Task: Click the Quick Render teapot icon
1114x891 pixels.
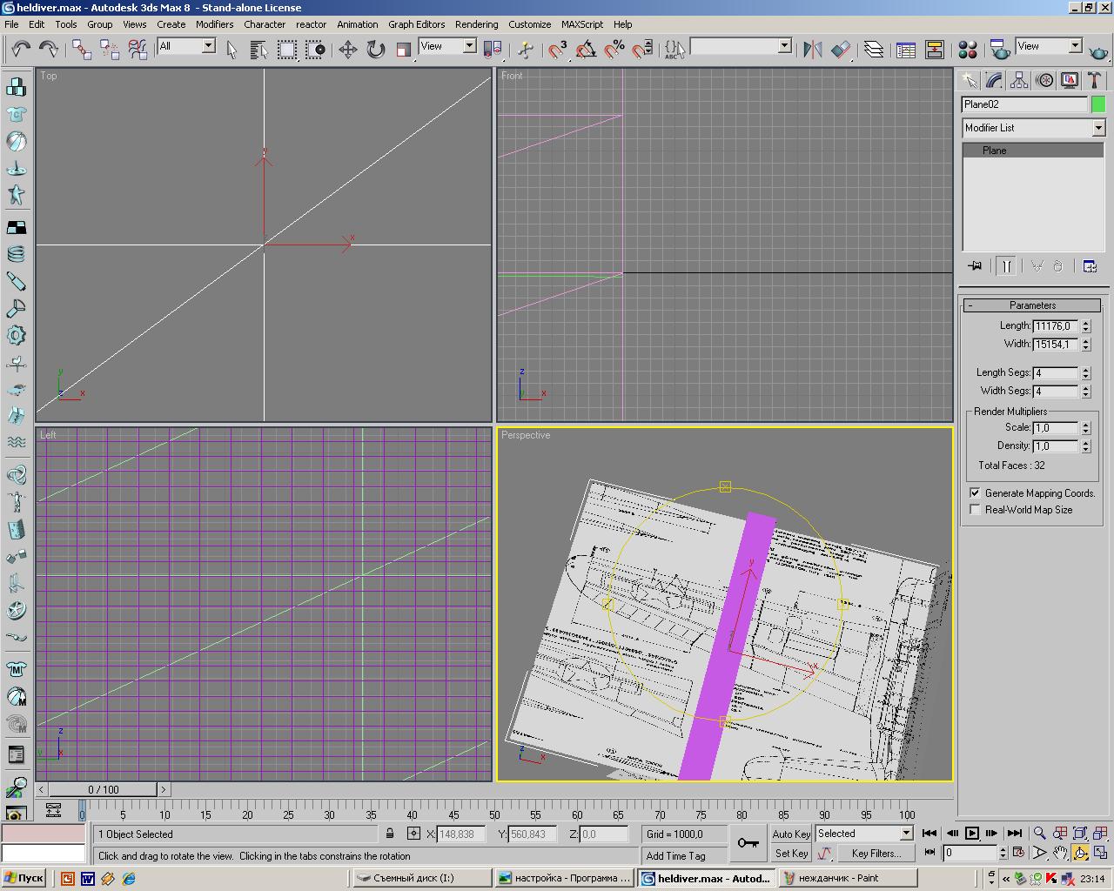Action: click(1098, 50)
